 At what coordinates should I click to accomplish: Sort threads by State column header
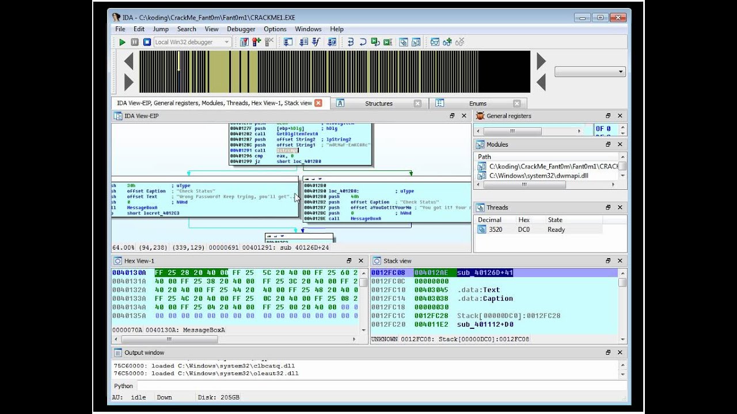click(x=573, y=220)
